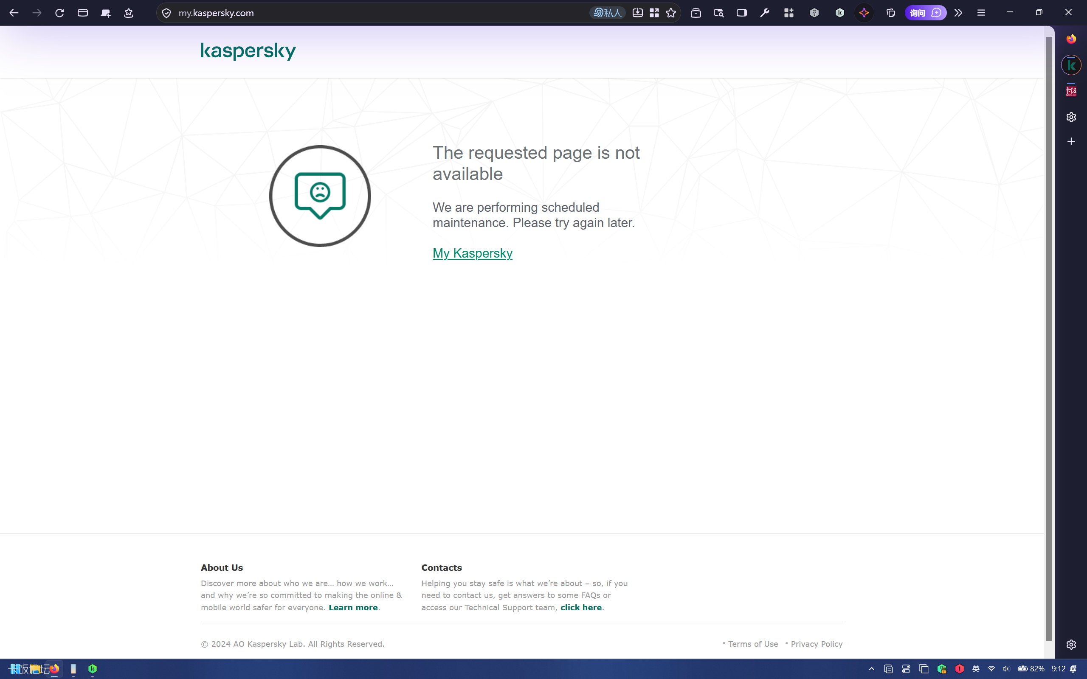Open sidebar settings gear at the bottom
Viewport: 1087px width, 679px height.
(1071, 645)
